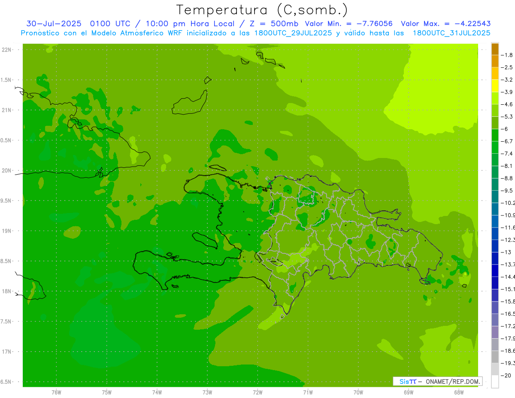Select the 21N latitude label
Viewport: 515px width, 398px height.
point(7,110)
